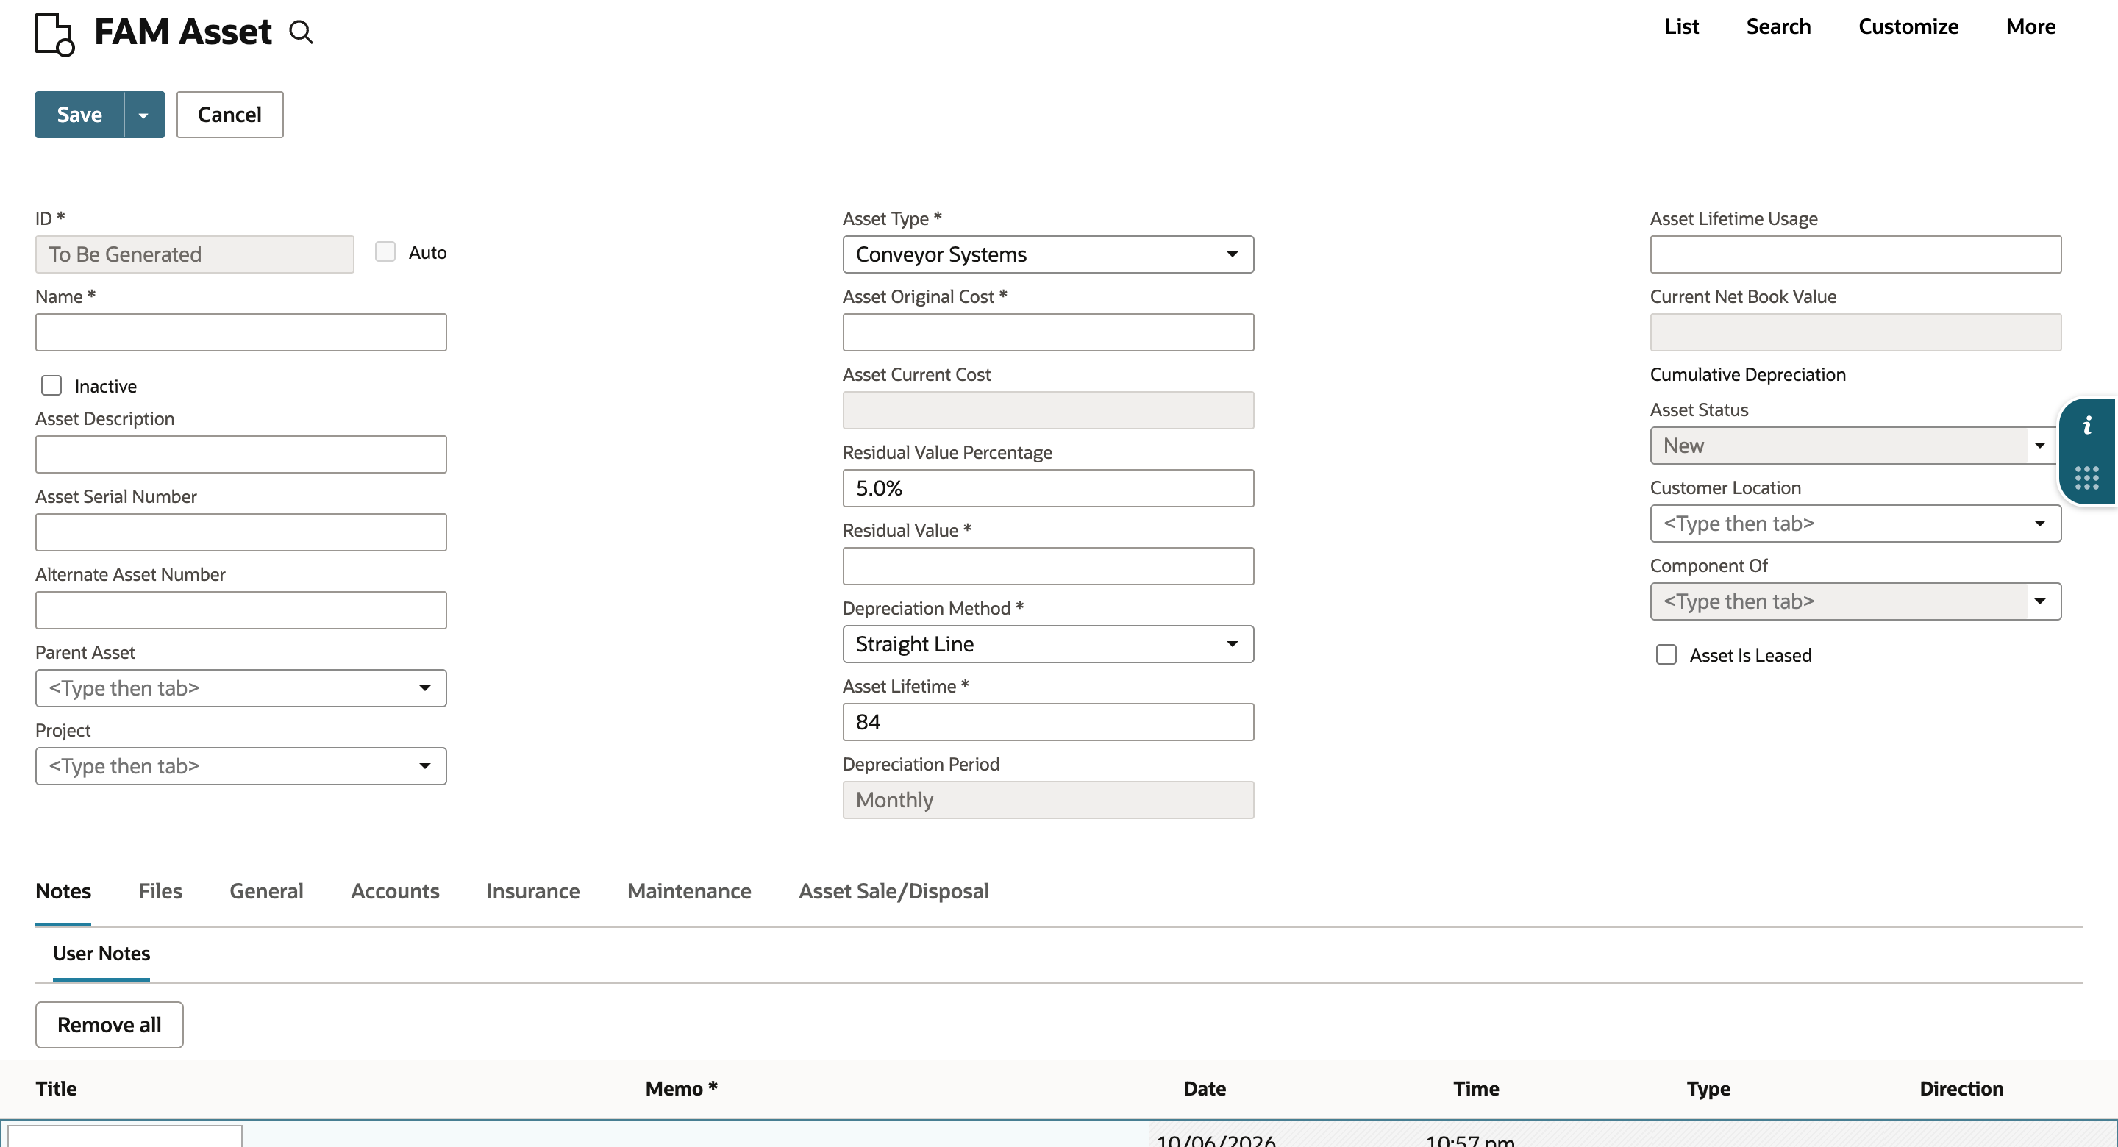Open the Depreciation Method dropdown

coord(1047,644)
